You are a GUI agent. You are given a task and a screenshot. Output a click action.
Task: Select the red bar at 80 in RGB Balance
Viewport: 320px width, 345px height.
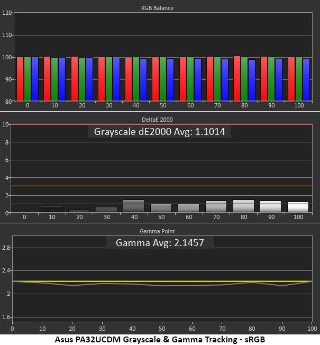tap(237, 78)
